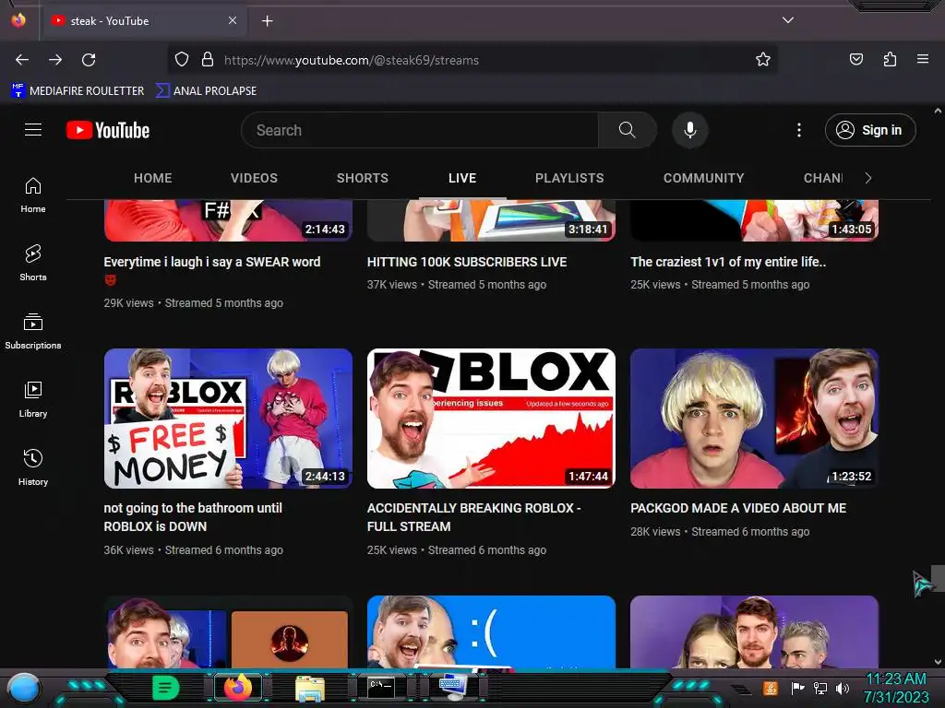Image resolution: width=945 pixels, height=708 pixels.
Task: Switch to the VIDEOS channel tab
Action: click(x=254, y=178)
